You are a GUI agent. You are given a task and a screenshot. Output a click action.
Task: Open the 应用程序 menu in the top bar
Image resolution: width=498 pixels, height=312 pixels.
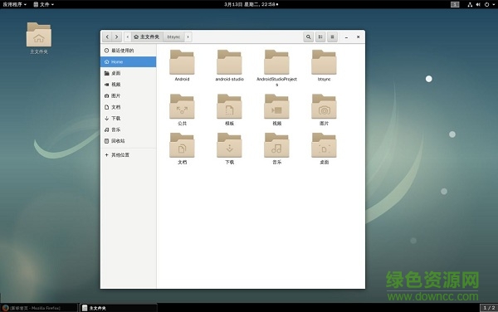click(x=15, y=4)
